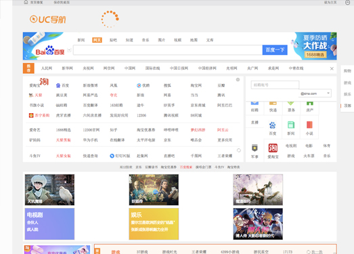
Task: Open the 阿里云 link
Action: click(223, 130)
